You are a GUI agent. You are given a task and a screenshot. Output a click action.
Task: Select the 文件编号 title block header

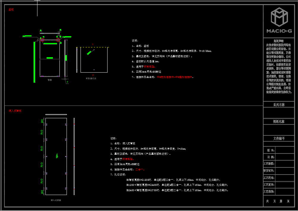click(x=279, y=138)
